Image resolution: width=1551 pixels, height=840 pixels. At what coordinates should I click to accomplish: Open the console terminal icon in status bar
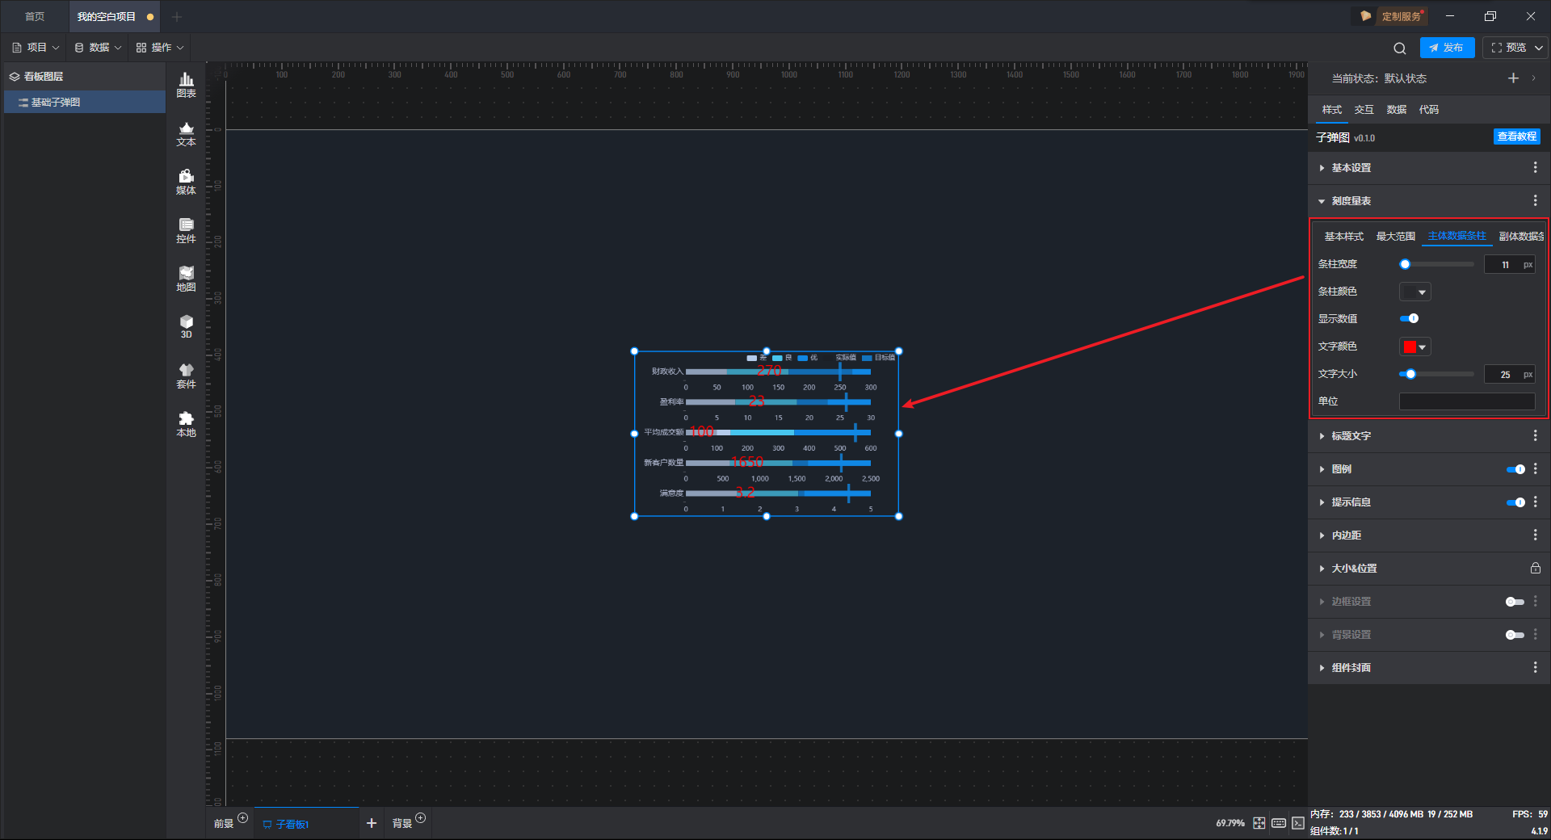pos(1298,823)
